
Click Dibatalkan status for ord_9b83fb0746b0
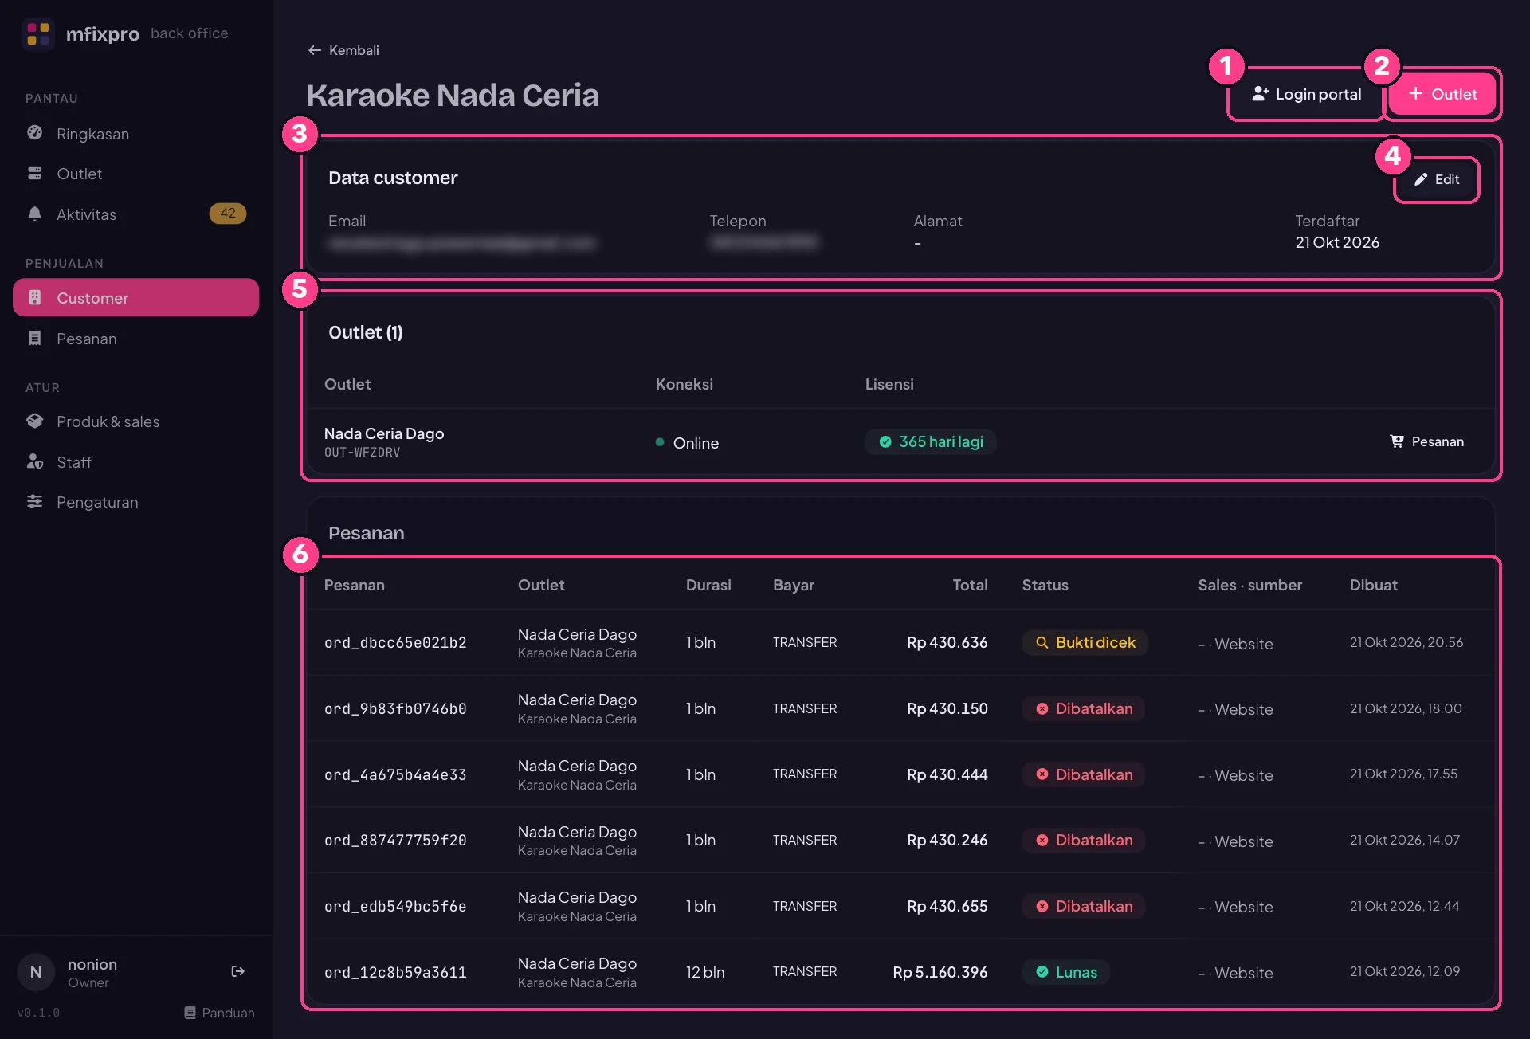pos(1084,708)
